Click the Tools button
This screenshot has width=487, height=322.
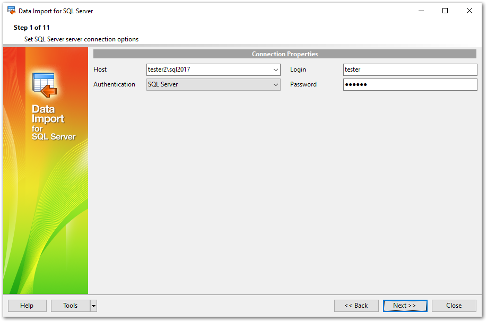pos(71,306)
